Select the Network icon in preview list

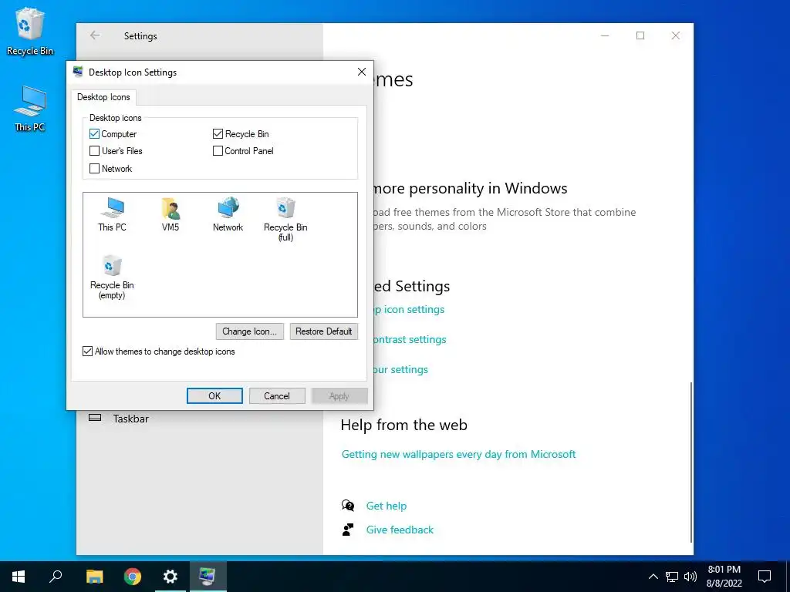click(228, 214)
